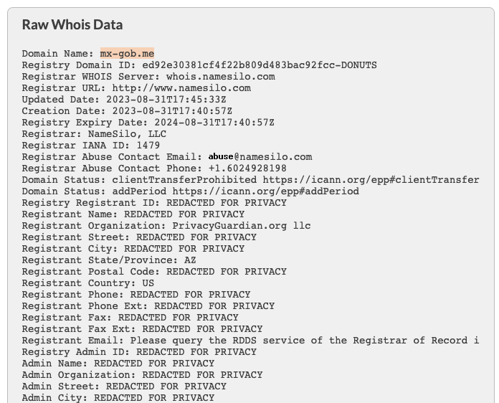
Task: Click the Registrant Postal Code line
Action: (x=154, y=272)
